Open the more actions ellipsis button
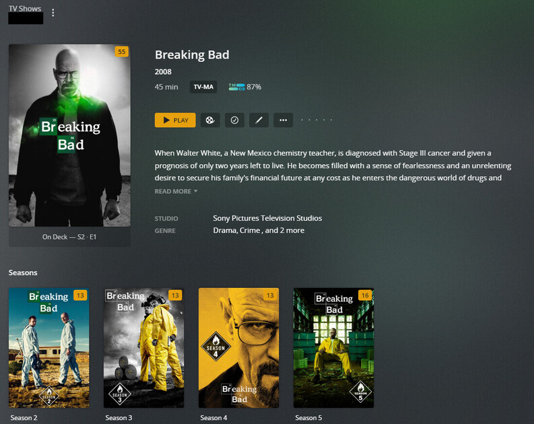 (x=283, y=120)
